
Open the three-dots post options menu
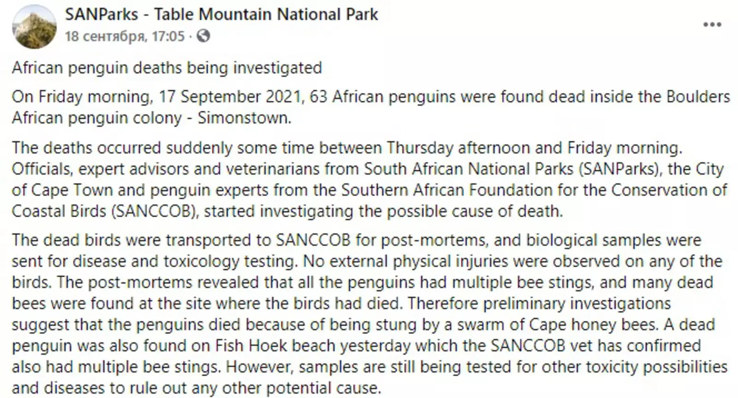pos(712,25)
